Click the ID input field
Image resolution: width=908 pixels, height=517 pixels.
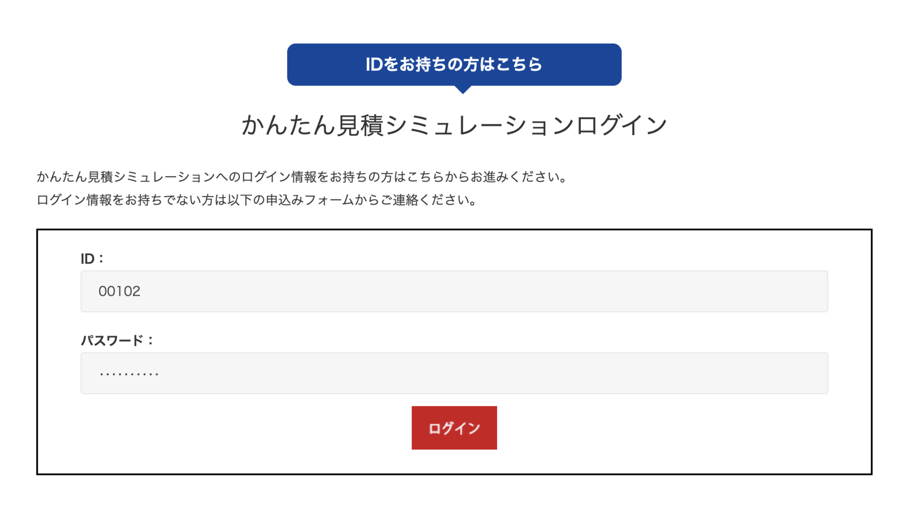pos(454,291)
